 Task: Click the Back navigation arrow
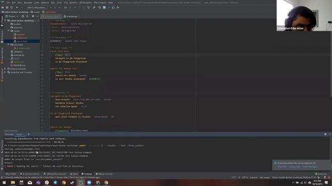[x=17, y=7]
